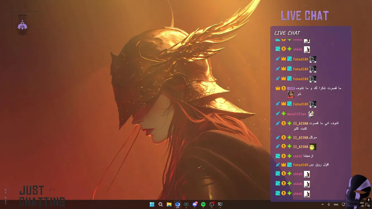The width and height of the screenshot is (372, 209).
Task: Click the message اقول روق بس
Action: (319, 165)
